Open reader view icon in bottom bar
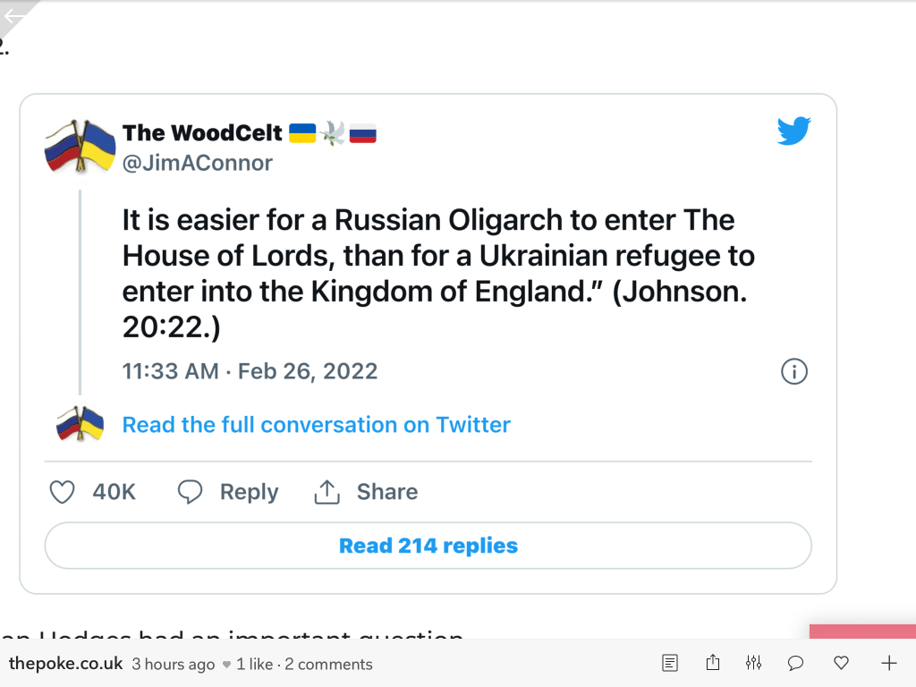The height and width of the screenshot is (687, 916). tap(670, 663)
